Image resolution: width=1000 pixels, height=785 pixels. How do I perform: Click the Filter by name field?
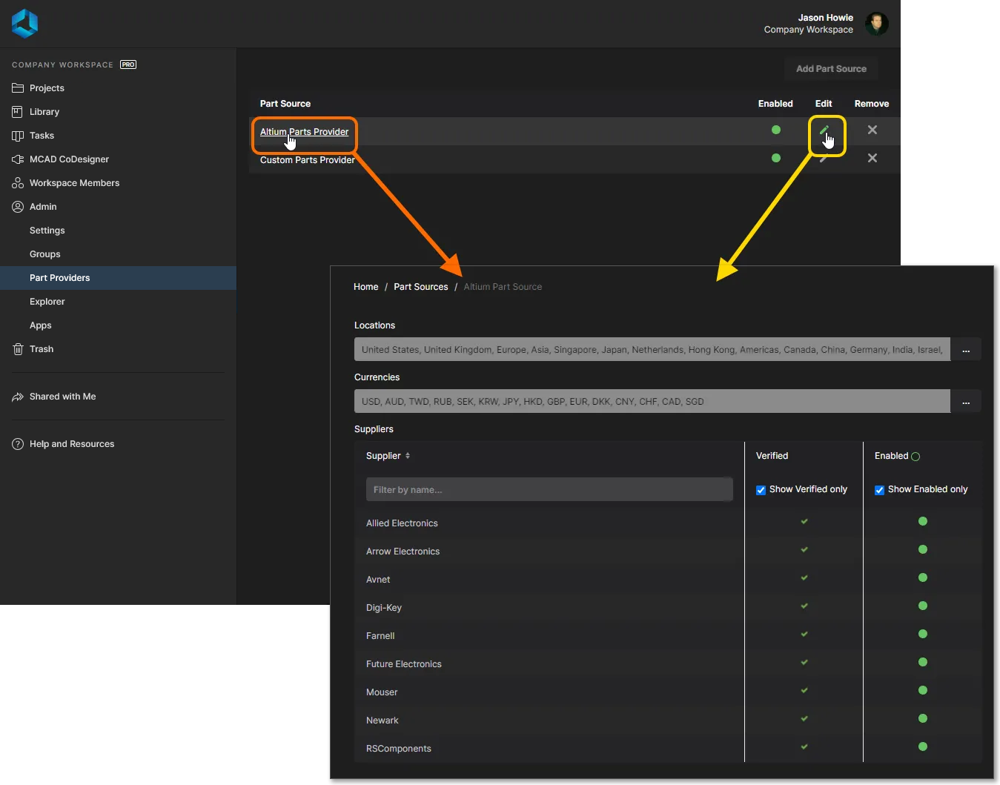pos(549,489)
